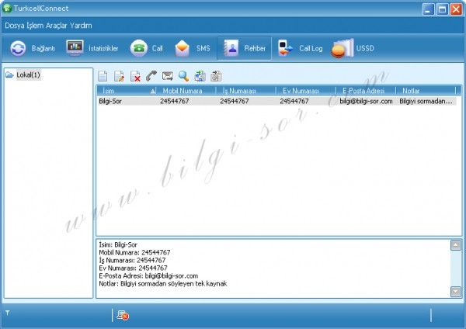This screenshot has height=329, width=466.
Task: Click the greyed-out last icon in contacts toolbar
Action: point(216,76)
